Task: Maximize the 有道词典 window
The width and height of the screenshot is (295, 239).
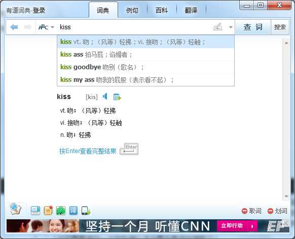Action: pos(261,5)
